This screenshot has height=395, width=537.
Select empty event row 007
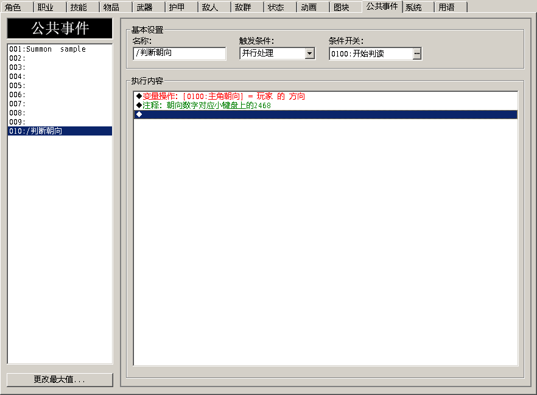point(60,104)
